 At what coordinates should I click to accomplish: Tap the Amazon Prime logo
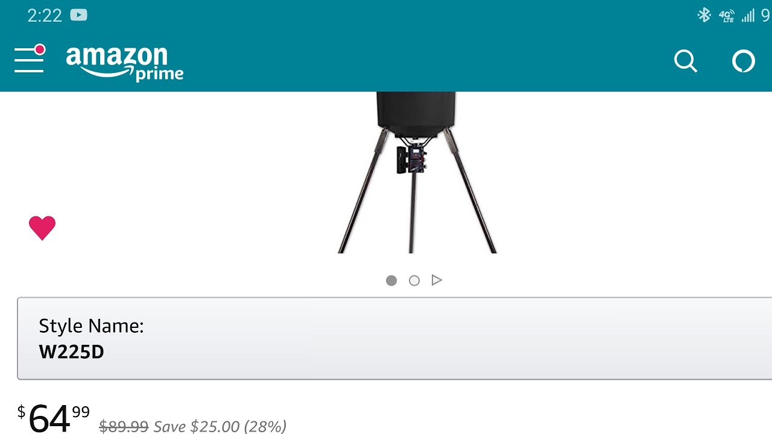[x=125, y=63]
